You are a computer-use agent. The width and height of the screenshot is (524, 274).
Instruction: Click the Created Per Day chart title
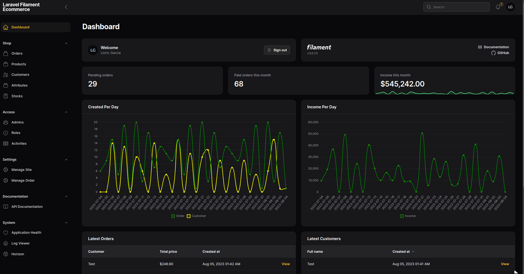tap(103, 107)
